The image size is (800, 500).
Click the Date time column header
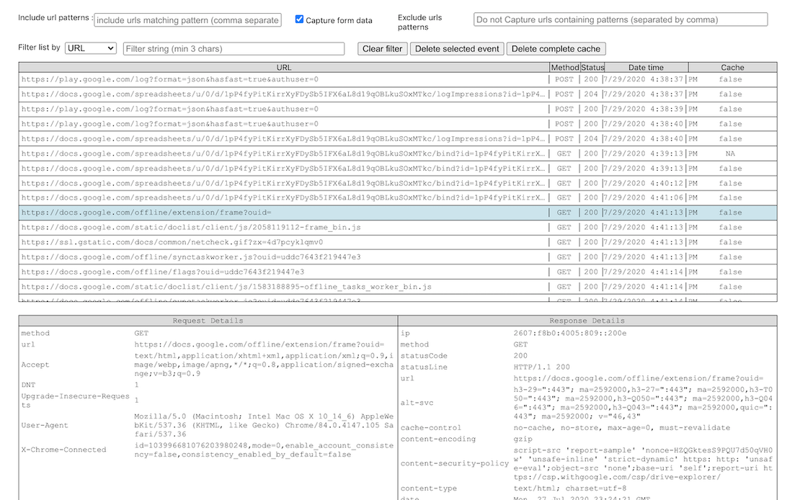(x=645, y=68)
